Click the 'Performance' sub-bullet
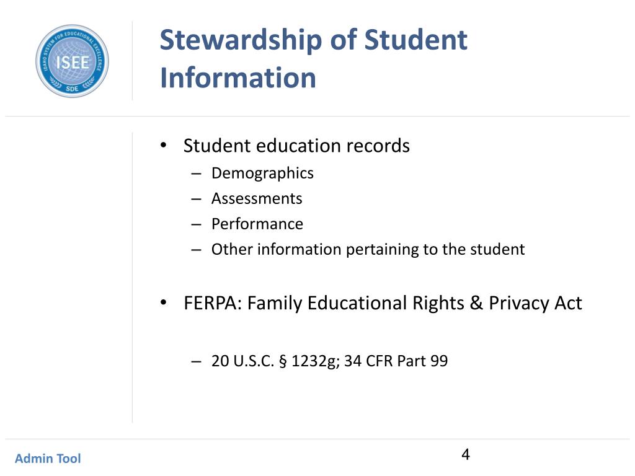The image size is (635, 476). [x=257, y=224]
